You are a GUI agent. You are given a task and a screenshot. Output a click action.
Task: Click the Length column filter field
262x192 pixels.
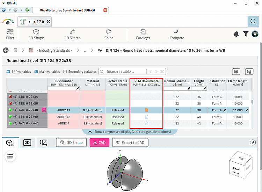tap(199, 88)
